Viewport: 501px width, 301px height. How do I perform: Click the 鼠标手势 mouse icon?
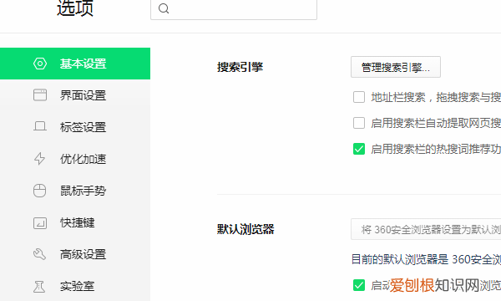click(x=39, y=191)
